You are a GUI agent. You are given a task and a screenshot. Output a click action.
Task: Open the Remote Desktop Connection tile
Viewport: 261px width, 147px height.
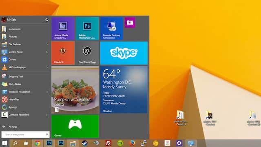pyautogui.click(x=111, y=29)
